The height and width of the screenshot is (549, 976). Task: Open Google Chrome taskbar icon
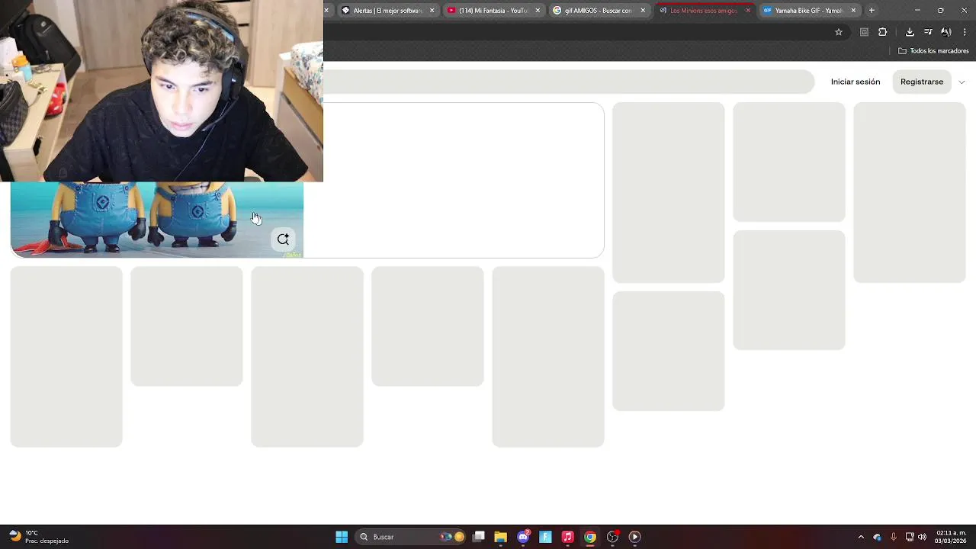(590, 537)
